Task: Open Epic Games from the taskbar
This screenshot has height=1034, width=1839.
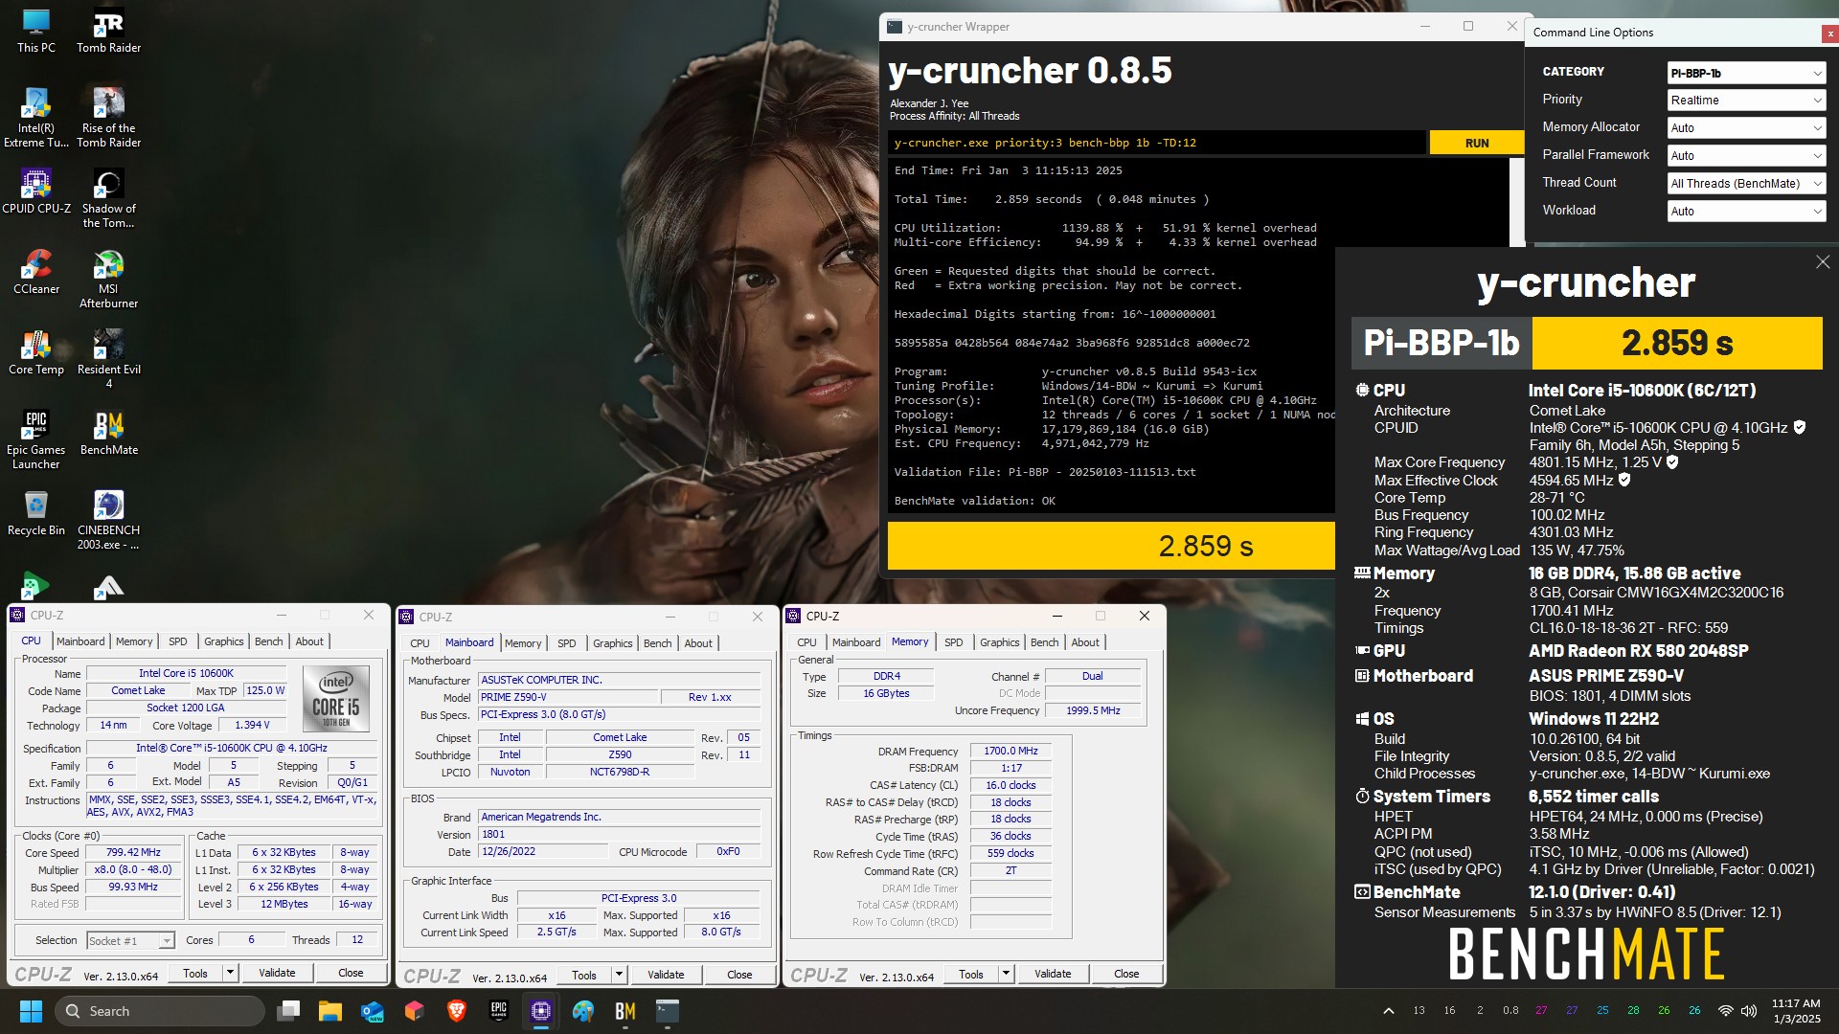Action: (498, 1011)
